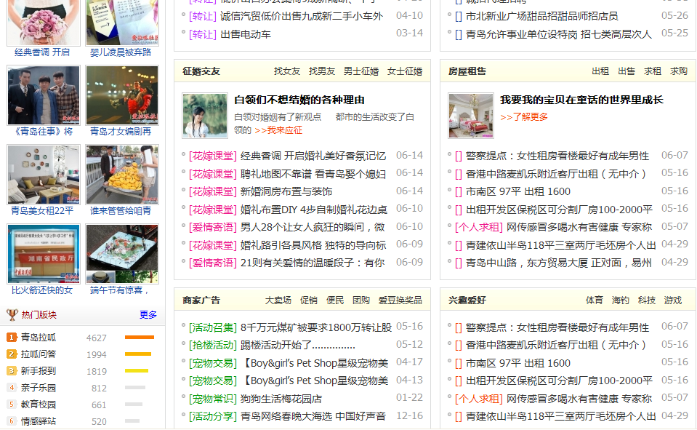697x430 pixels.
Task: Open the 《青岛往事》 photo thumbnail
Action: [44, 95]
